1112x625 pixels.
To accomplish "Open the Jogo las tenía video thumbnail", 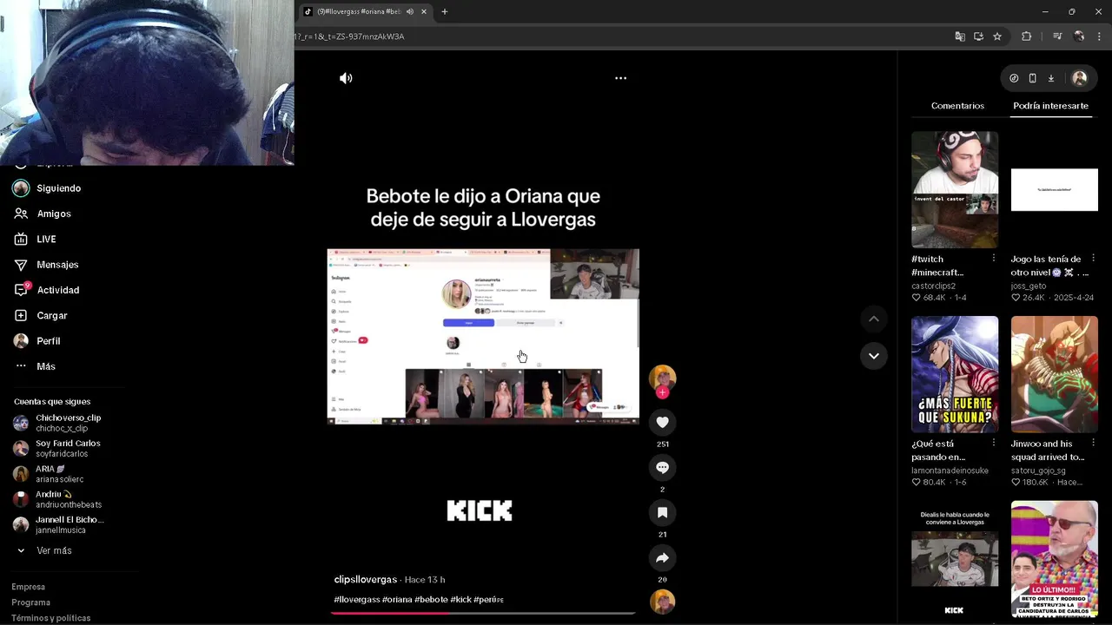I will coord(1054,189).
